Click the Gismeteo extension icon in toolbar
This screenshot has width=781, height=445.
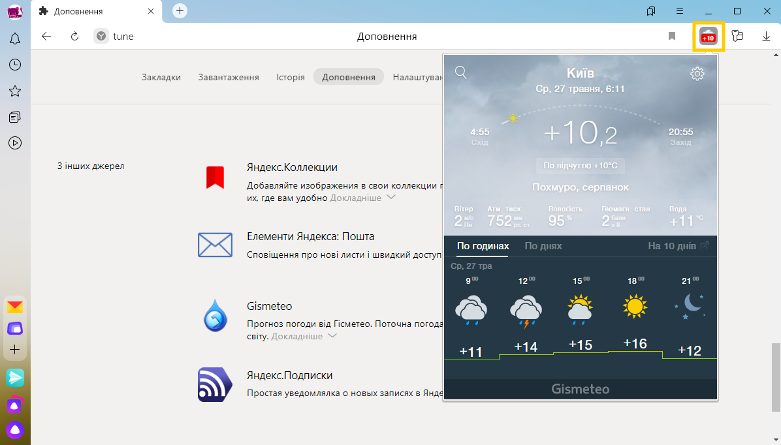[708, 37]
